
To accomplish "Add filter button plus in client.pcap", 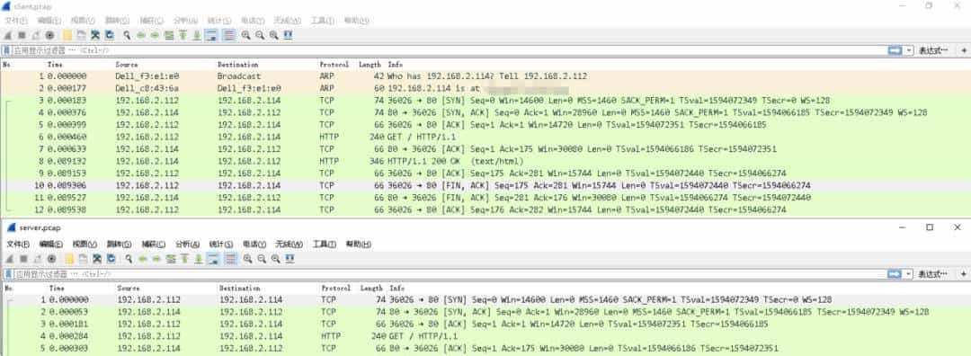I will point(964,50).
